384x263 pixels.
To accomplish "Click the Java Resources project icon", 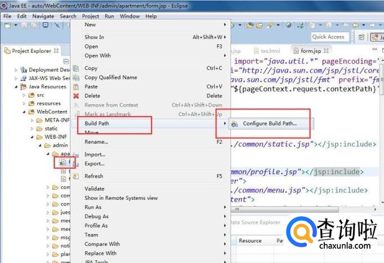I will coord(24,87).
